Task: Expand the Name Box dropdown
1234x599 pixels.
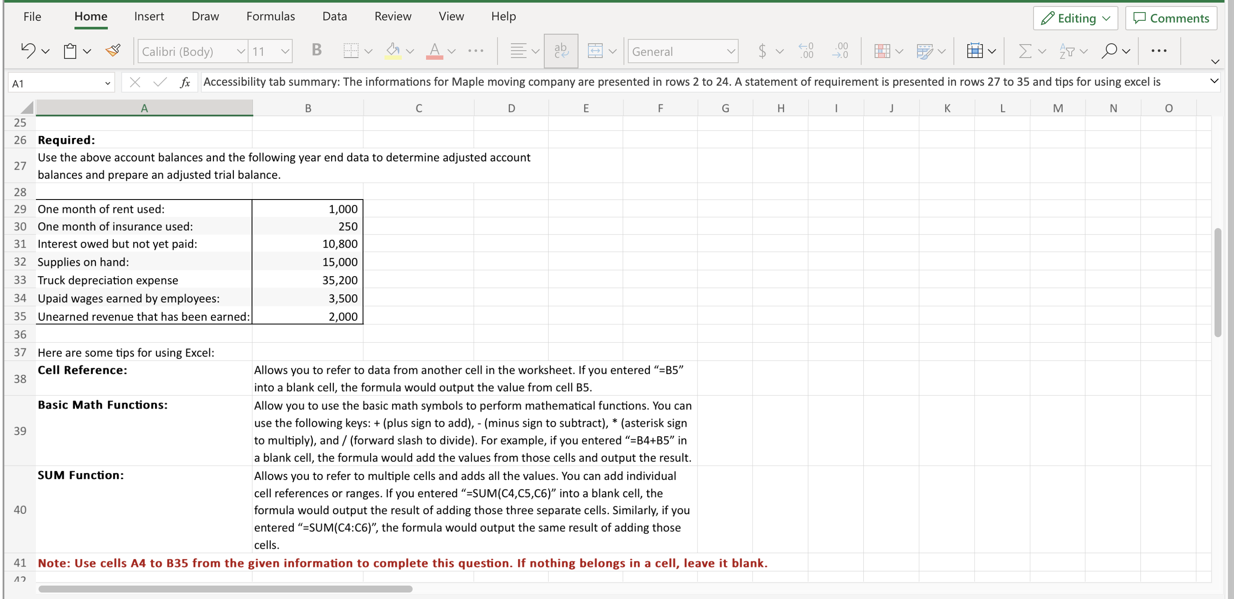Action: click(108, 82)
